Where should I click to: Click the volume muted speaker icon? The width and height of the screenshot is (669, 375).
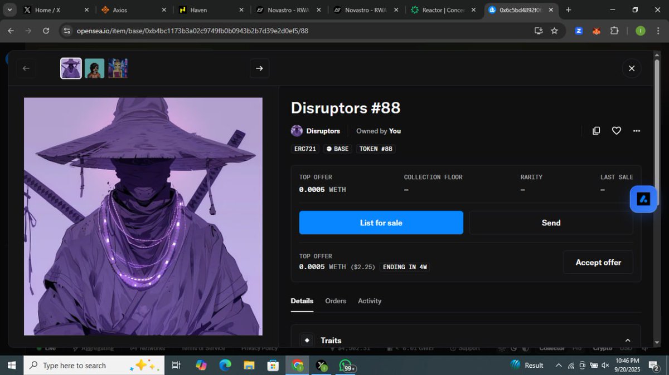605,365
